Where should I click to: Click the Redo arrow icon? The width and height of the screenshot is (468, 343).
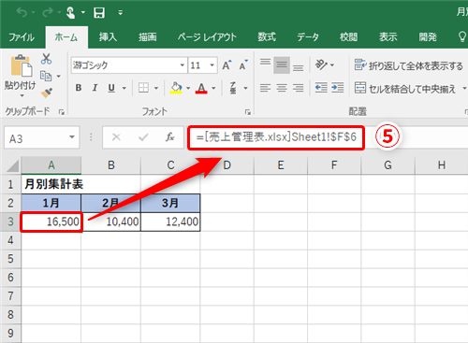click(48, 12)
